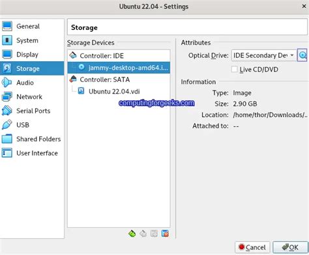Click the General monitor icon in sidebar
Image resolution: width=309 pixels, height=255 pixels.
(7, 26)
